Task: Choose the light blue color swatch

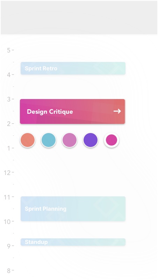Action: click(49, 140)
